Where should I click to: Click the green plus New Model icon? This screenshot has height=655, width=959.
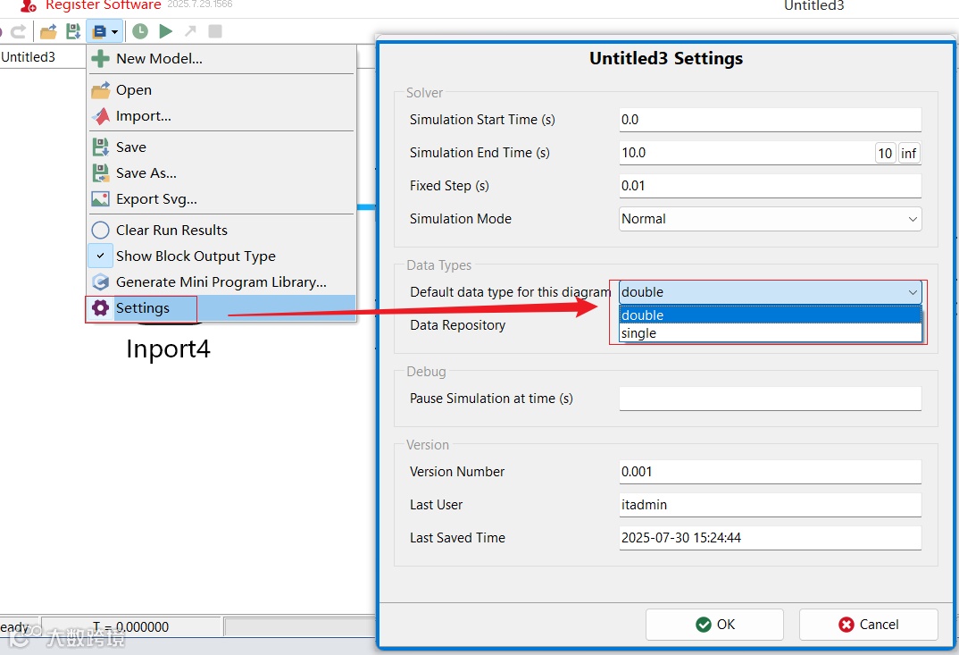pyautogui.click(x=100, y=59)
